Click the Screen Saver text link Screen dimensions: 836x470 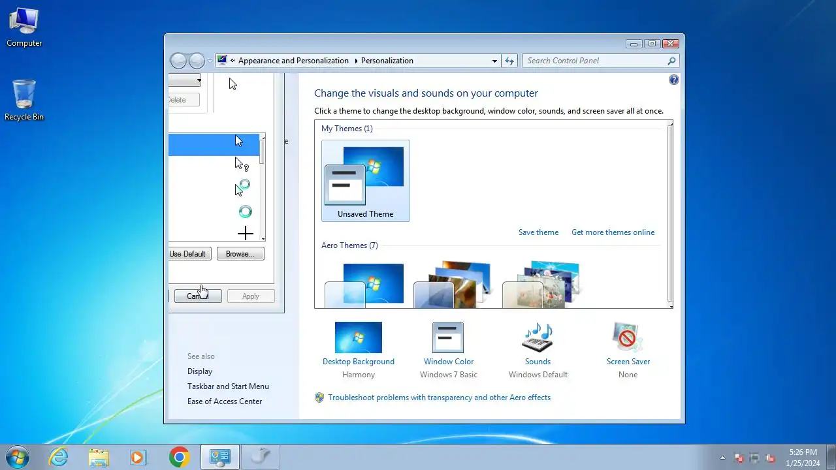(628, 362)
